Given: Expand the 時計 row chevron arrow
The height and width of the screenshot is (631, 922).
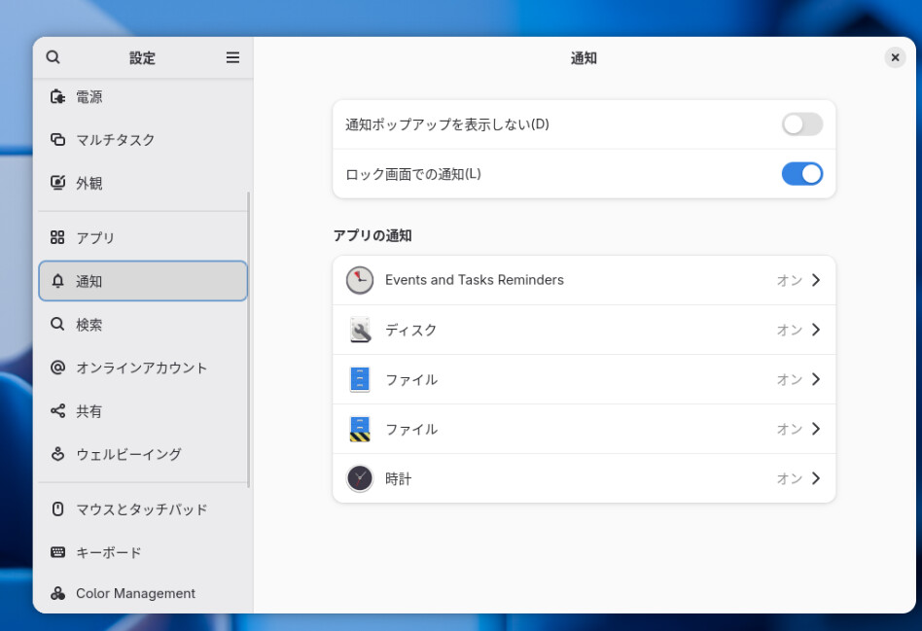Looking at the screenshot, I should (x=816, y=478).
